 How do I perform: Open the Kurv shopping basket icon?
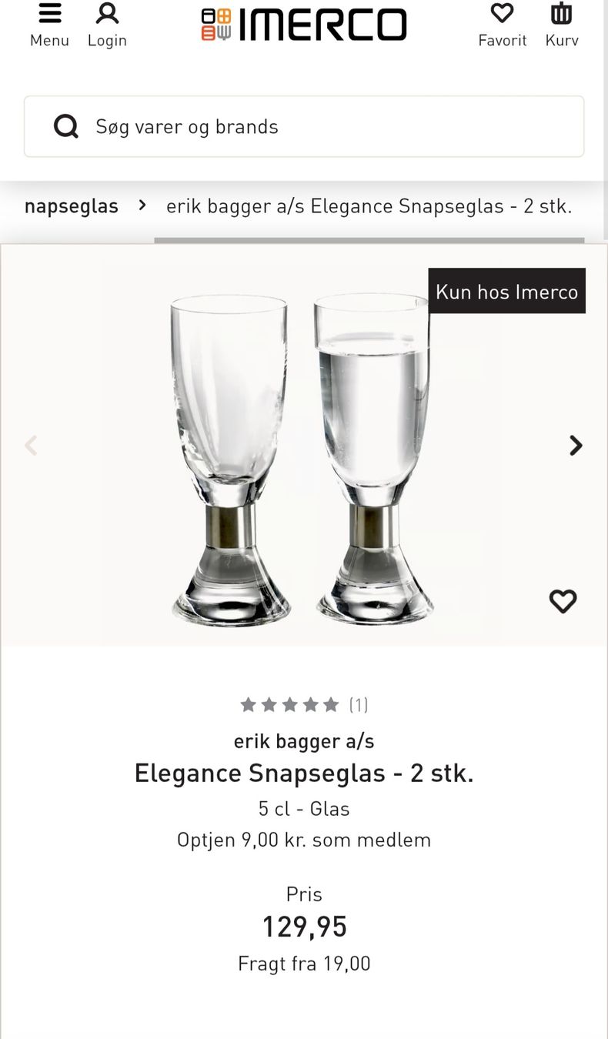pos(562,14)
